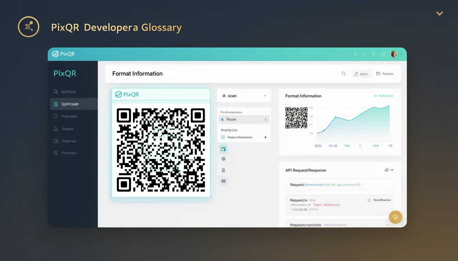Click the first "Request/" input field
The width and height of the screenshot is (458, 261).
pos(339,185)
